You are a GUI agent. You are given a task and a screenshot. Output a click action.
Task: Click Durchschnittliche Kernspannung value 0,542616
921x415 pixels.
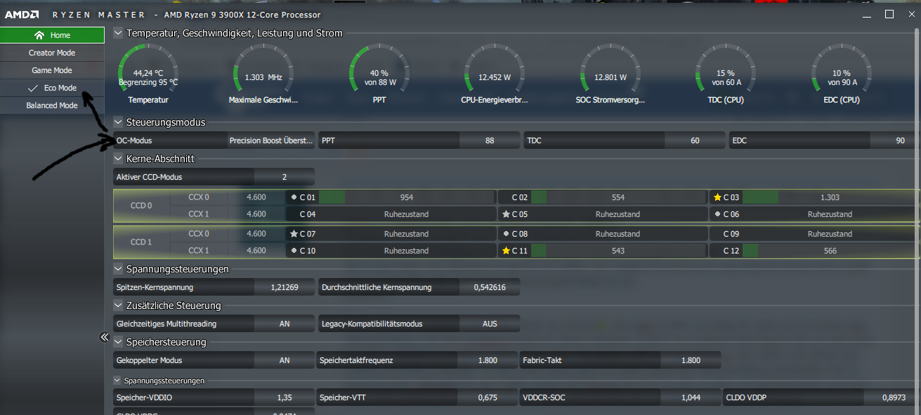tap(490, 287)
